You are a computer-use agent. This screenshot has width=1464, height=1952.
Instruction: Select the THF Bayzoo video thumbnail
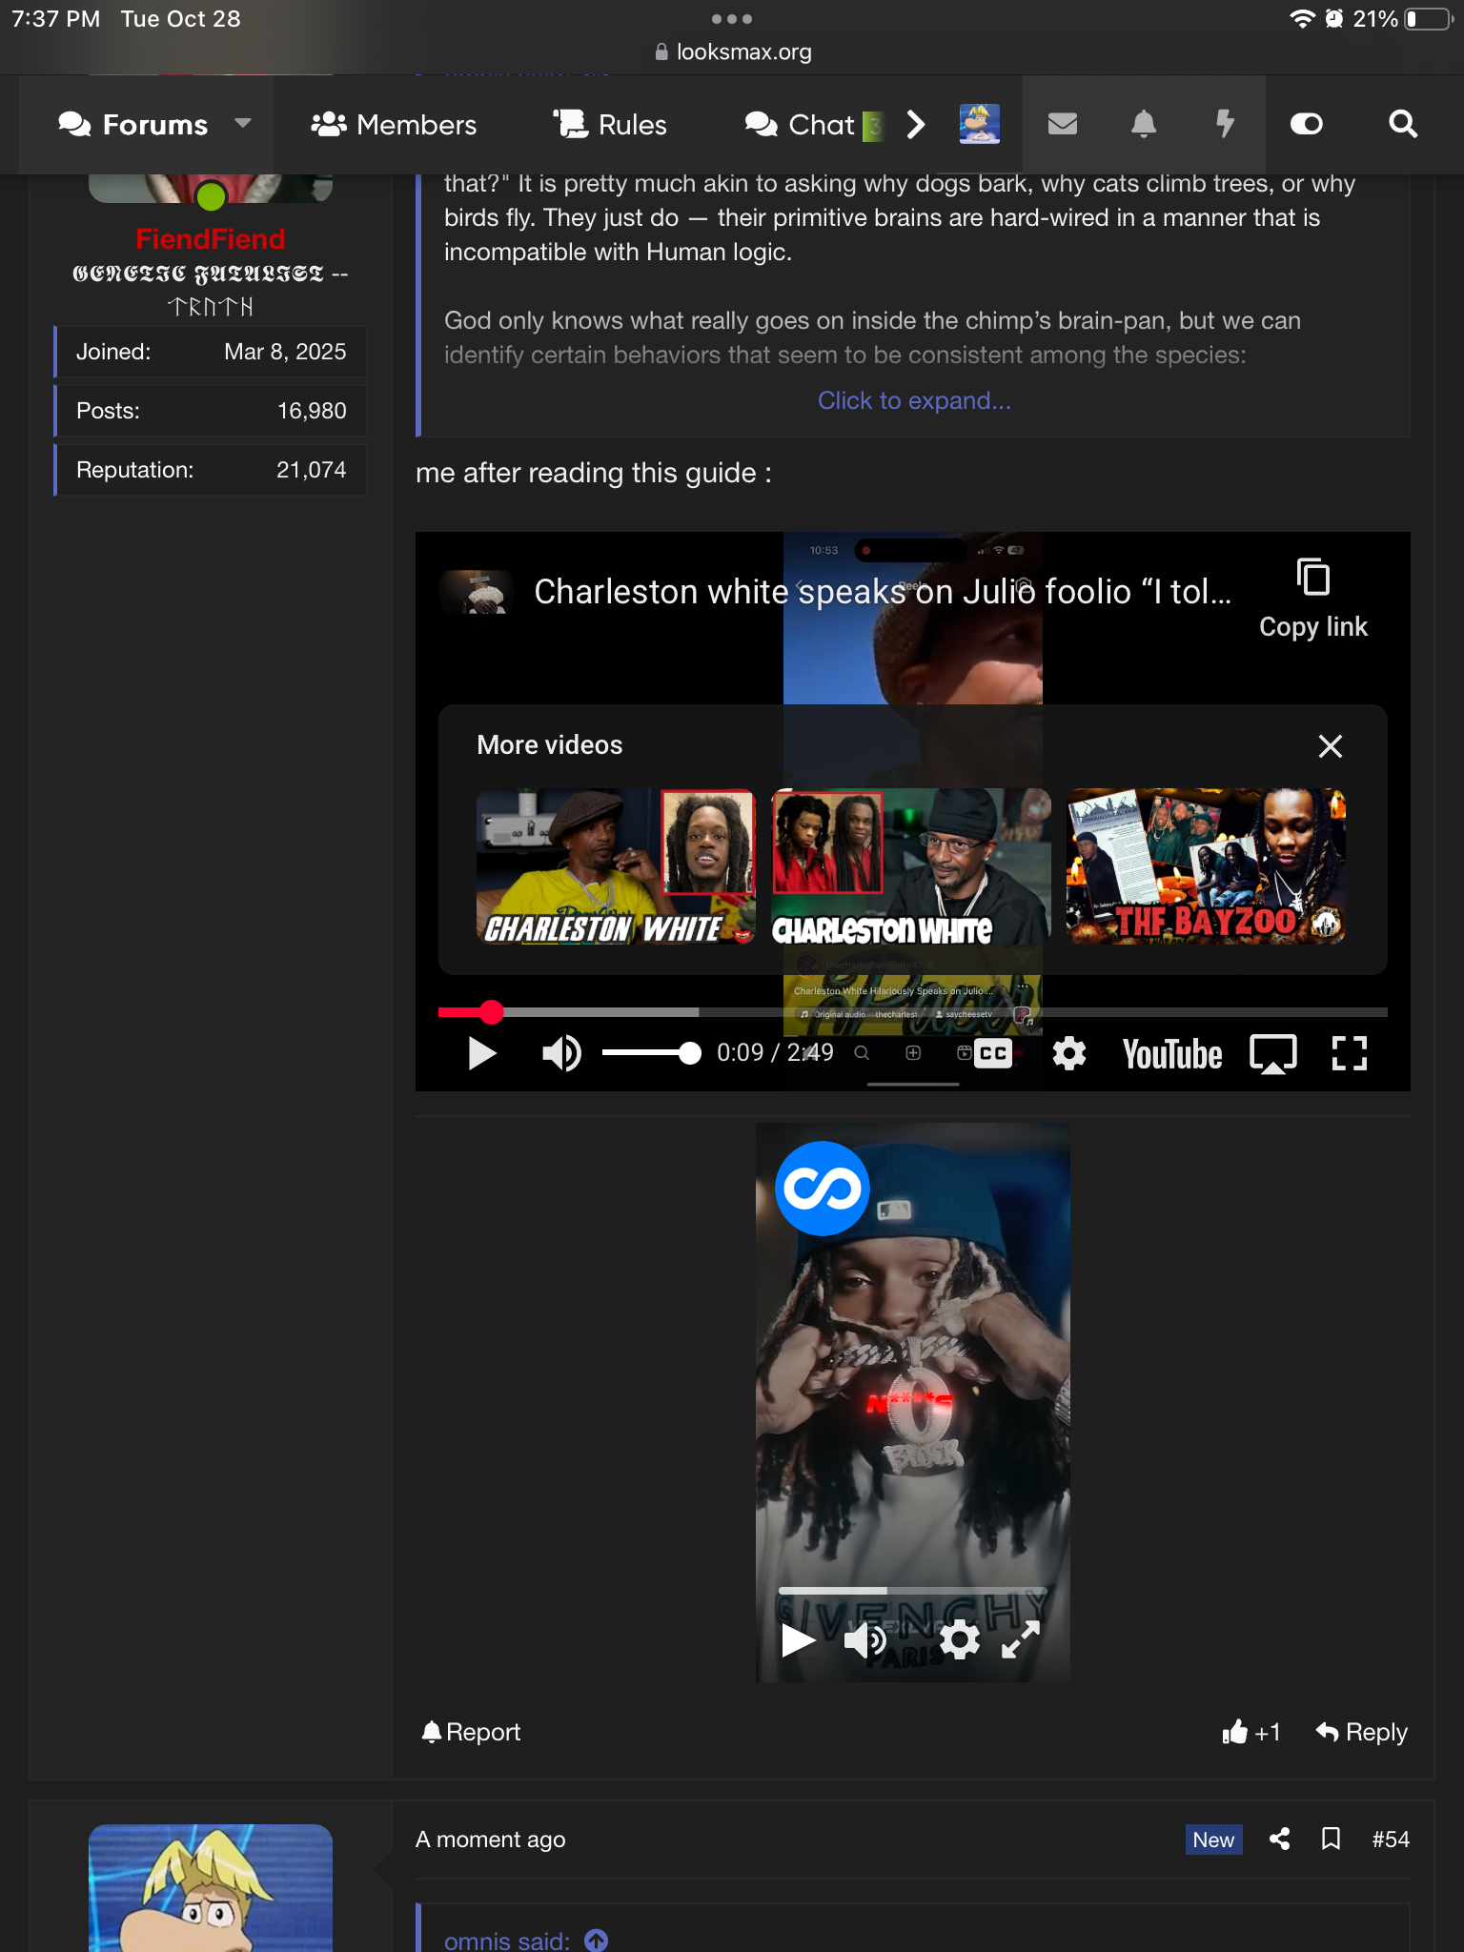(x=1205, y=865)
